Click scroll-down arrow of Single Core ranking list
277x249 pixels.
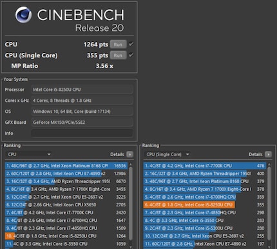point(269,247)
